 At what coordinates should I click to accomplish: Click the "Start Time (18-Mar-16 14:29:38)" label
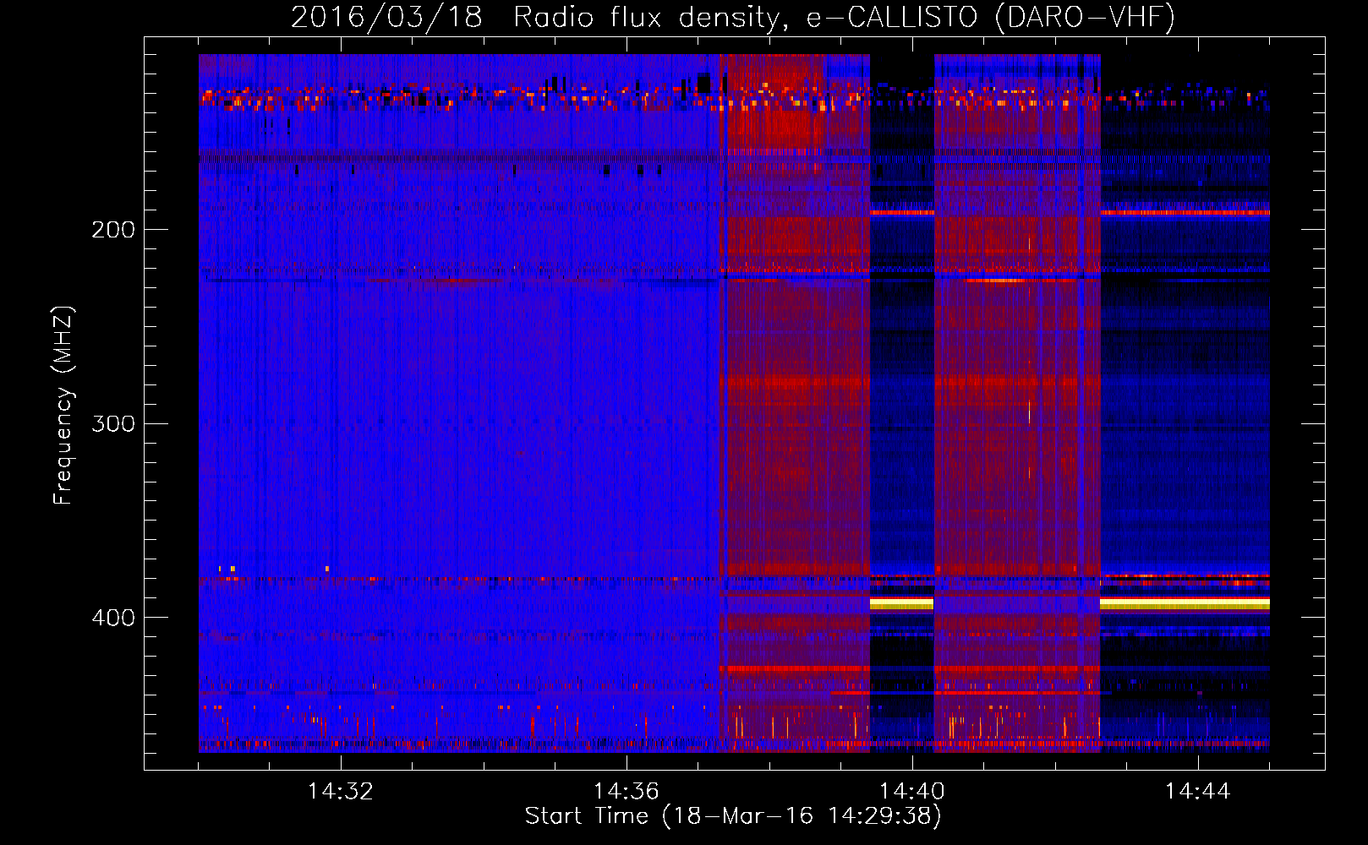(x=733, y=815)
